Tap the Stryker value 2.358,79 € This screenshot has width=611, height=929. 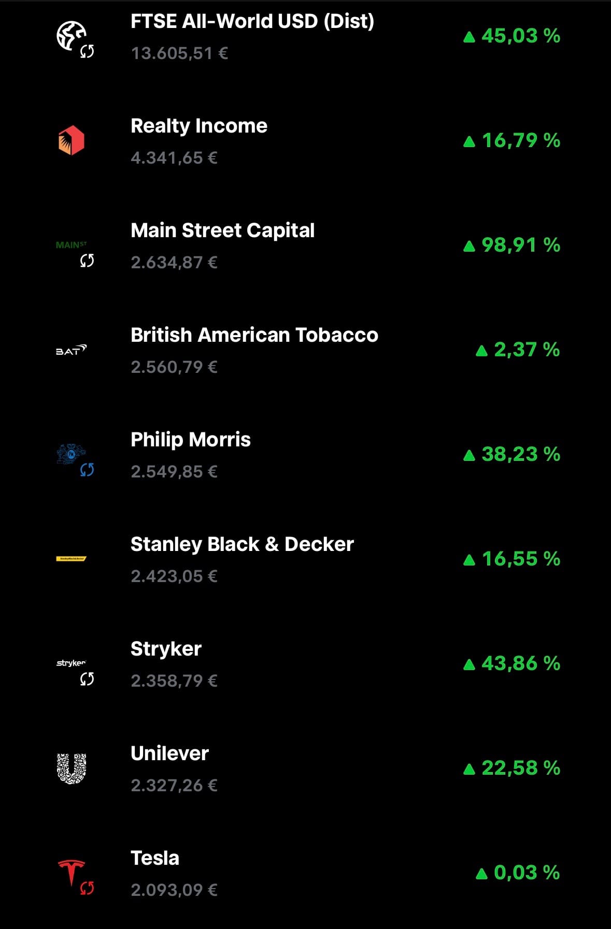click(174, 680)
